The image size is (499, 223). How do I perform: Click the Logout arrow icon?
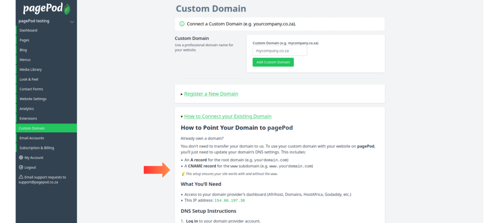click(x=21, y=167)
